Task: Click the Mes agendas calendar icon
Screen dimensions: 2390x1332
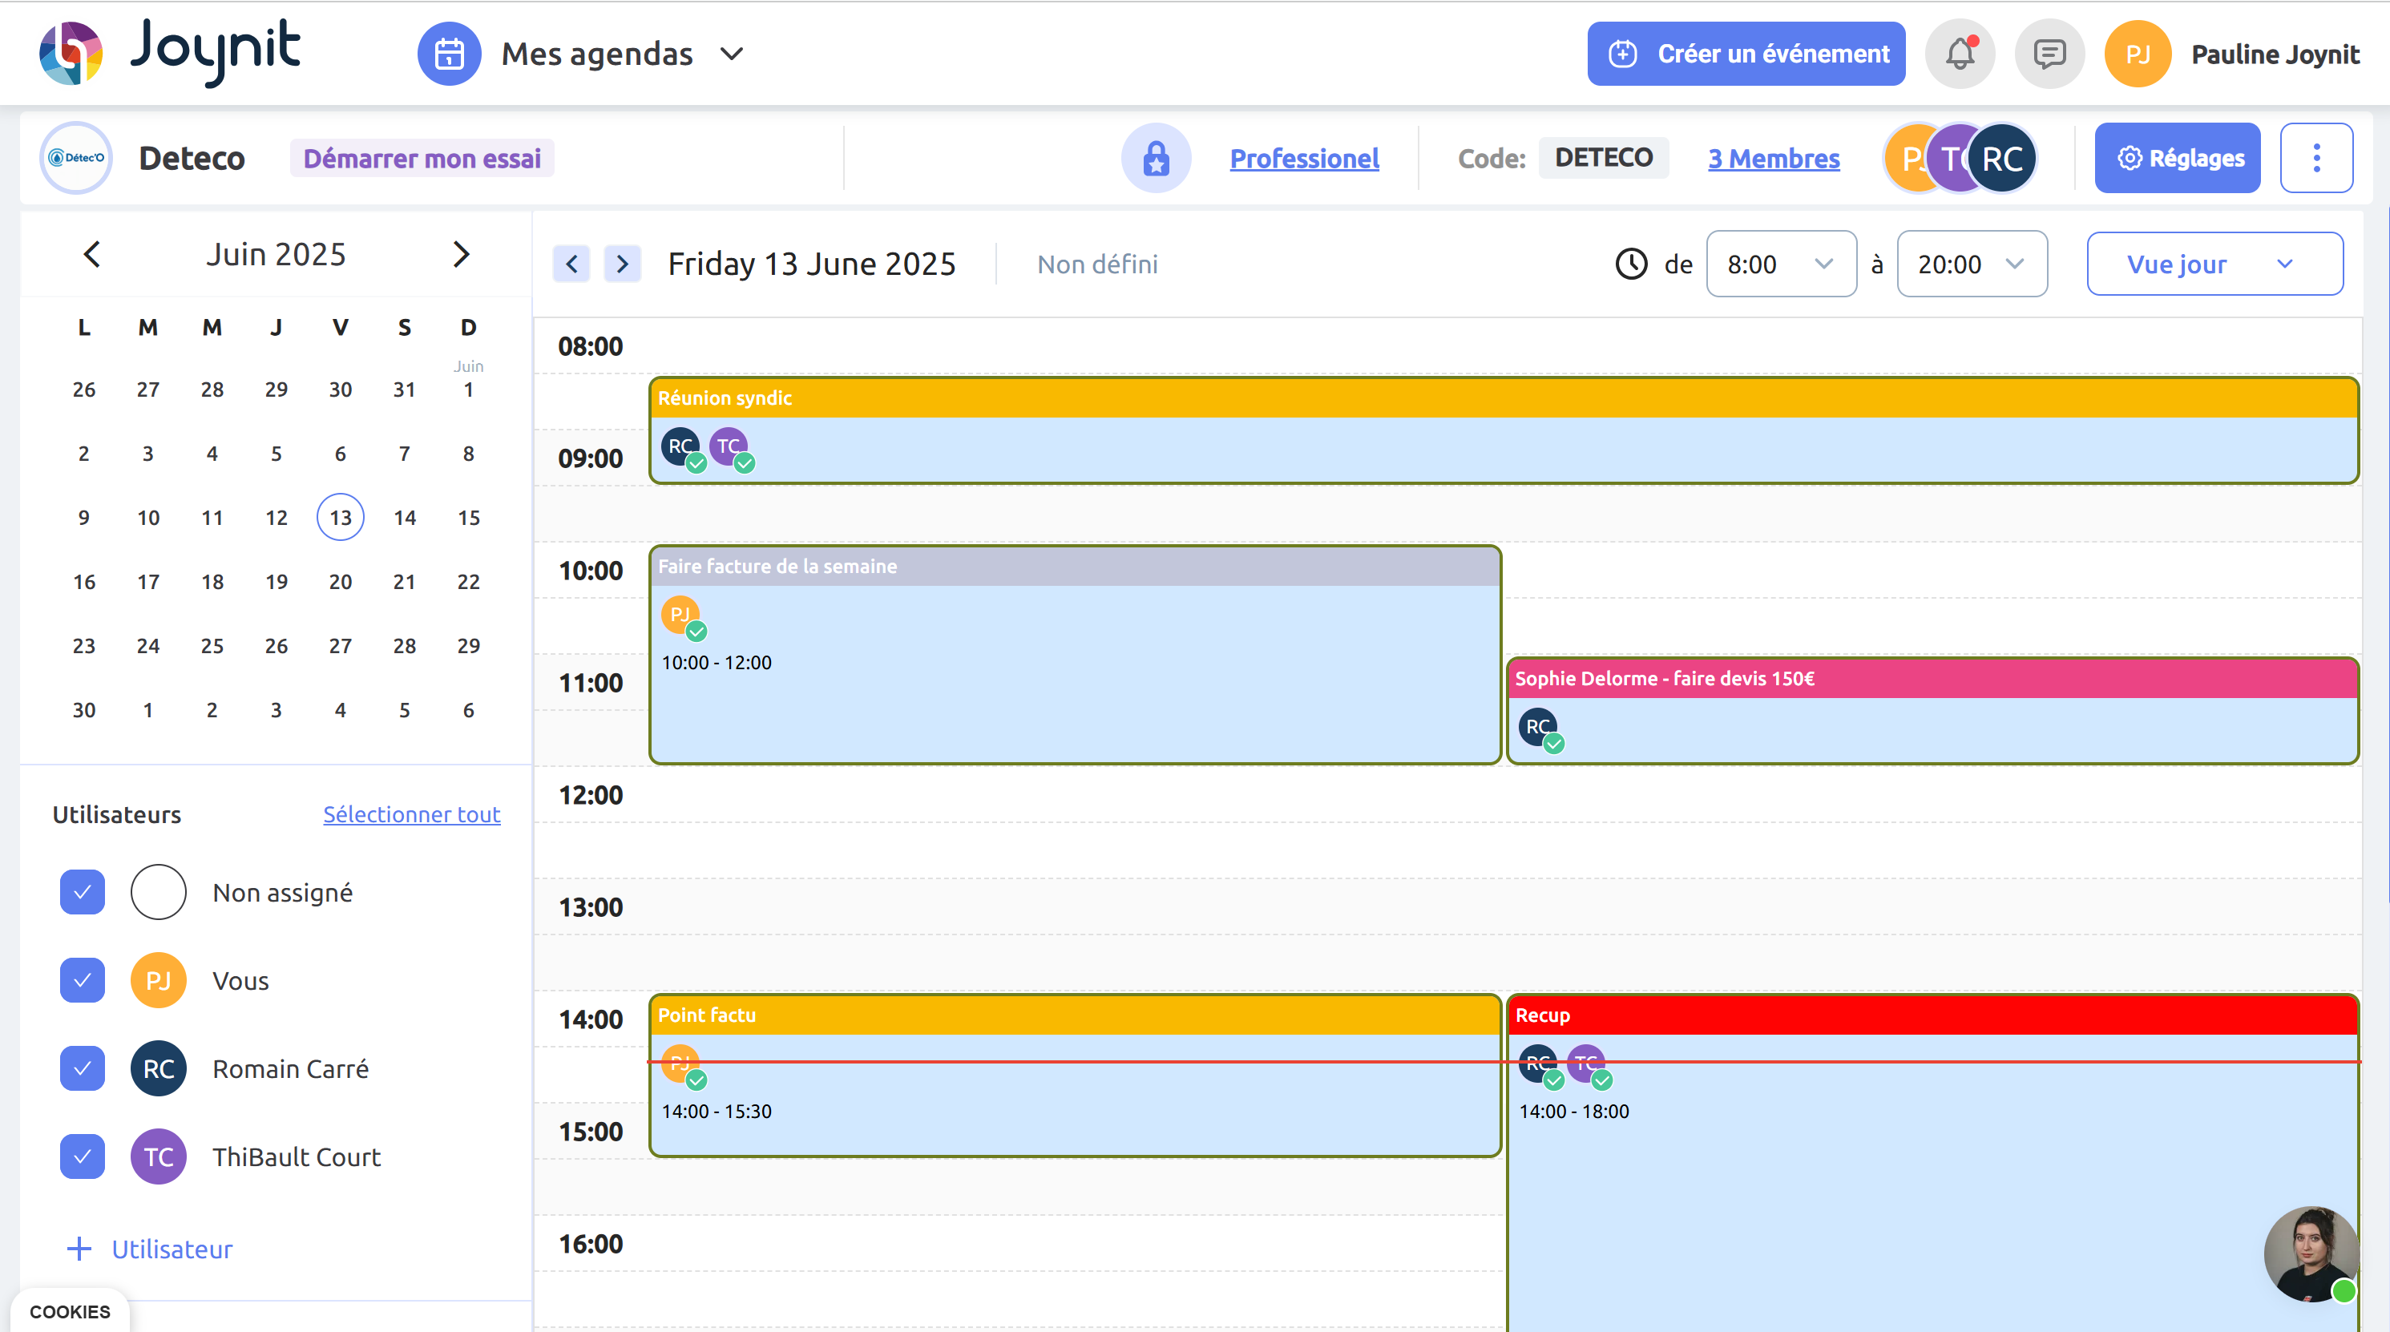Action: click(x=449, y=54)
